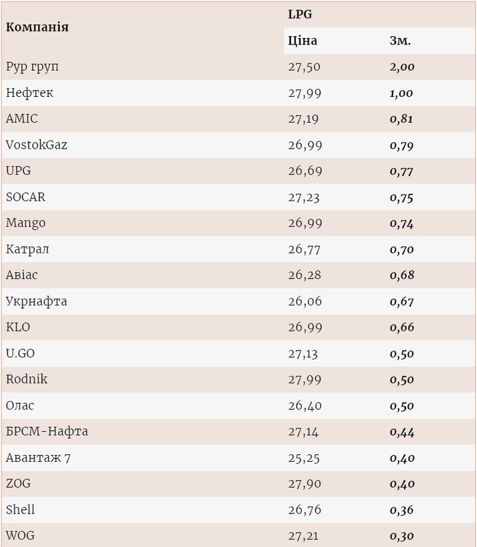The image size is (477, 547).
Task: Click the Авантаж 7 price 25,25
Action: (305, 458)
